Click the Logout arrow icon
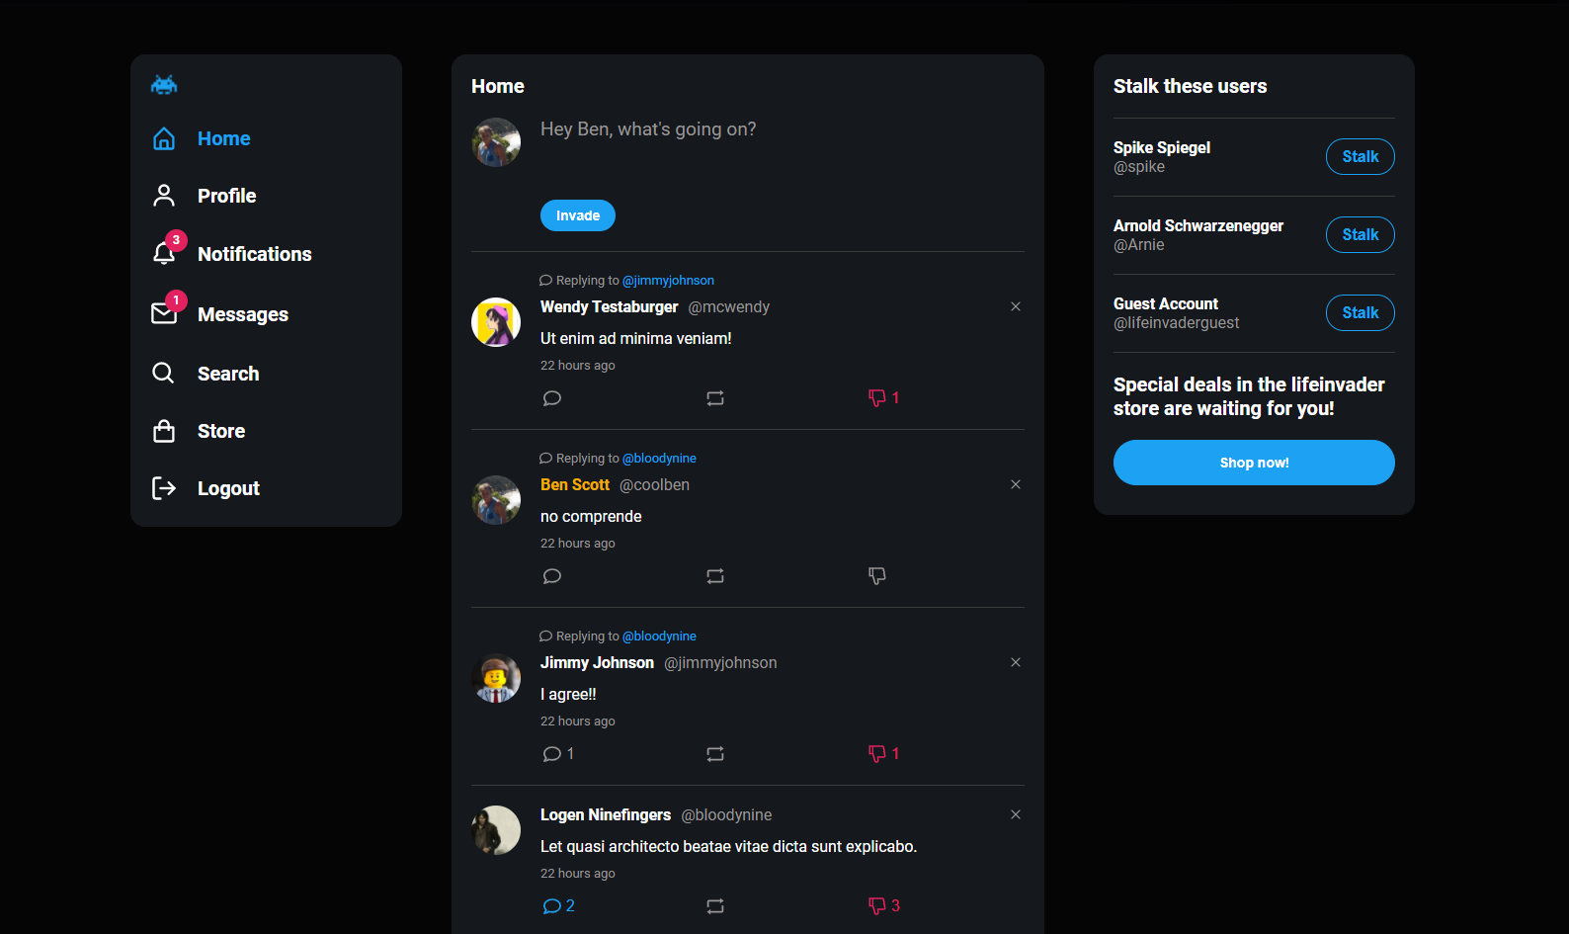Image resolution: width=1569 pixels, height=934 pixels. (164, 488)
